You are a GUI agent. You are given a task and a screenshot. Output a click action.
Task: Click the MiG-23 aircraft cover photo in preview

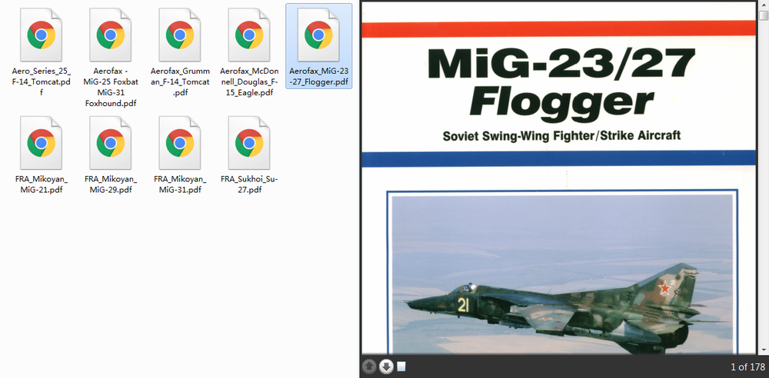pos(563,274)
